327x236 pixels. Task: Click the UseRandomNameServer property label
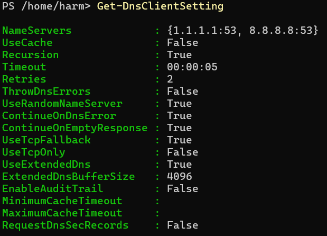tap(62, 104)
